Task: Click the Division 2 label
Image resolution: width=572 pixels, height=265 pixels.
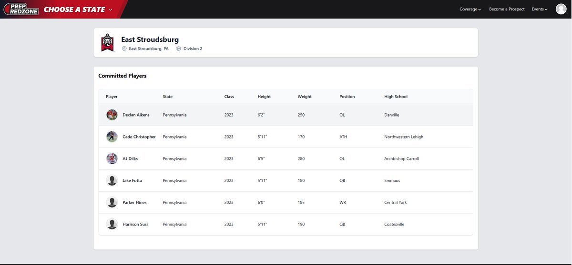Action: click(x=193, y=49)
